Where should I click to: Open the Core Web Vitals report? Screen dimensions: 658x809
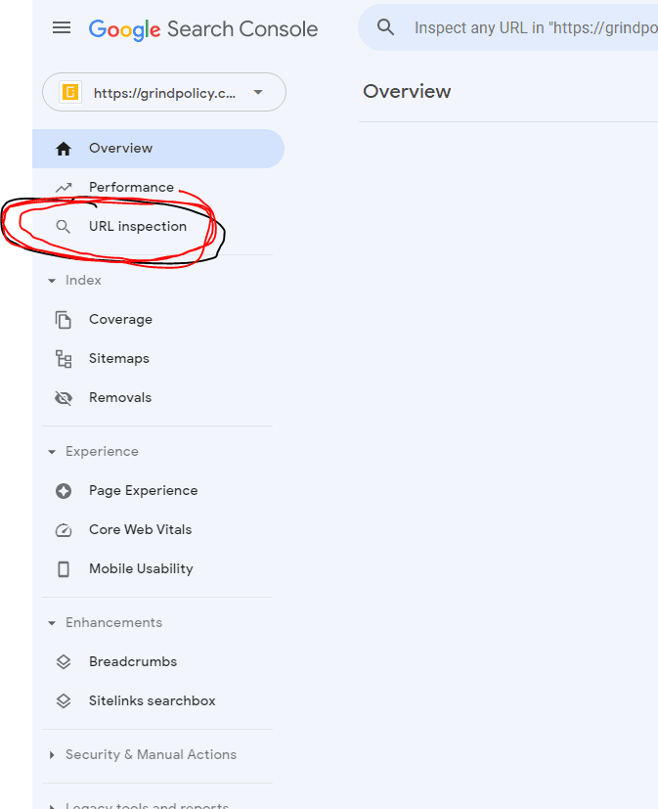coord(140,530)
